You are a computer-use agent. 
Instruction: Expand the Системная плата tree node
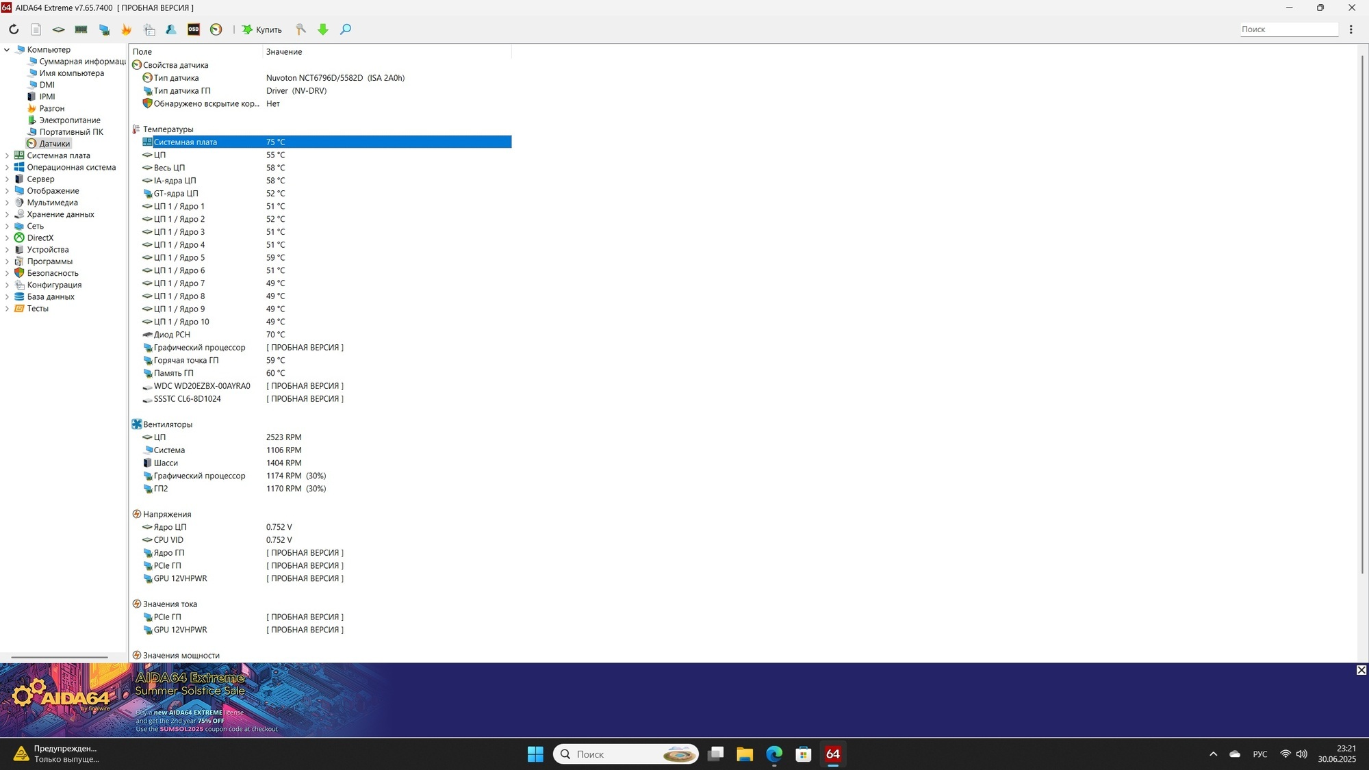tap(7, 156)
